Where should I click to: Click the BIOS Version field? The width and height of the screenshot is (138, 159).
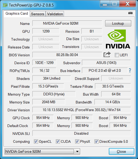pyautogui.click(x=67, y=55)
